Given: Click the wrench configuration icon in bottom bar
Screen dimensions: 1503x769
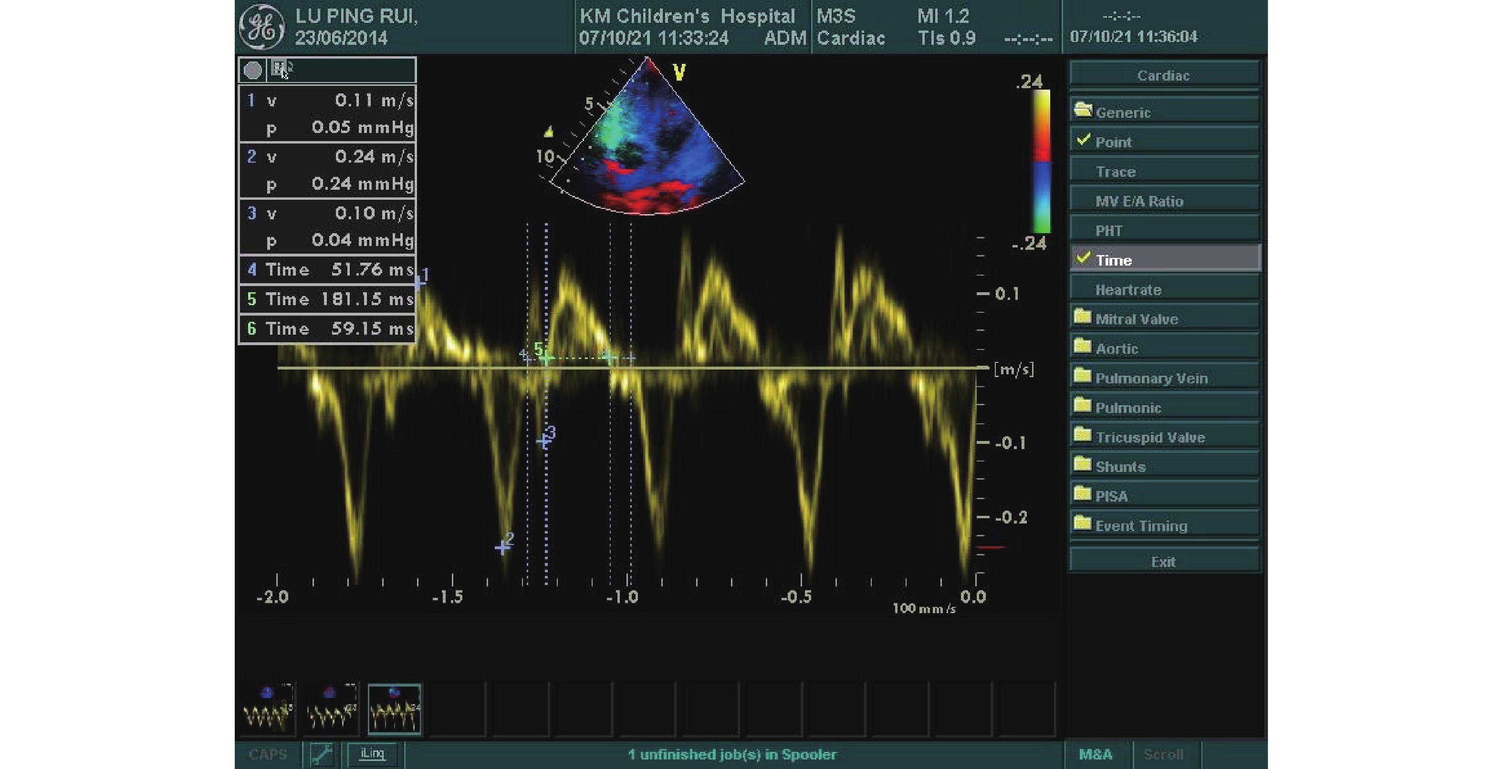Looking at the screenshot, I should [x=322, y=754].
